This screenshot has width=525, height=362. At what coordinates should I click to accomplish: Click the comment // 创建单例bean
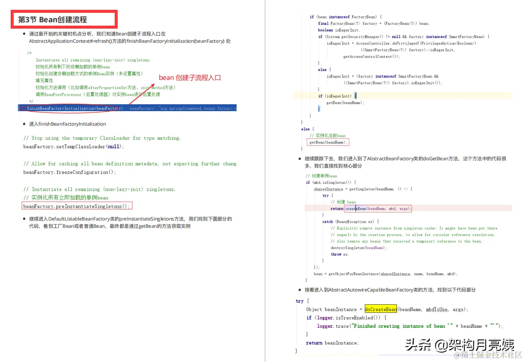(x=321, y=176)
